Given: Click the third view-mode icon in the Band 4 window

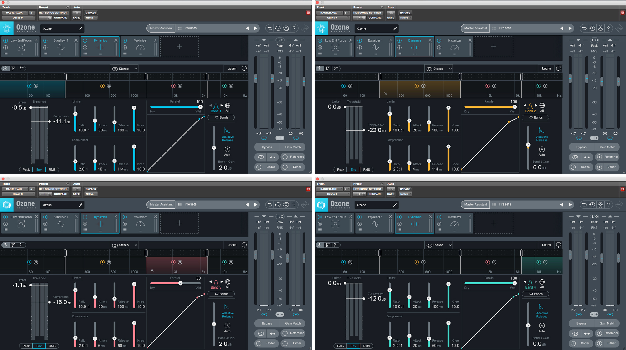Looking at the screenshot, I should 336,245.
